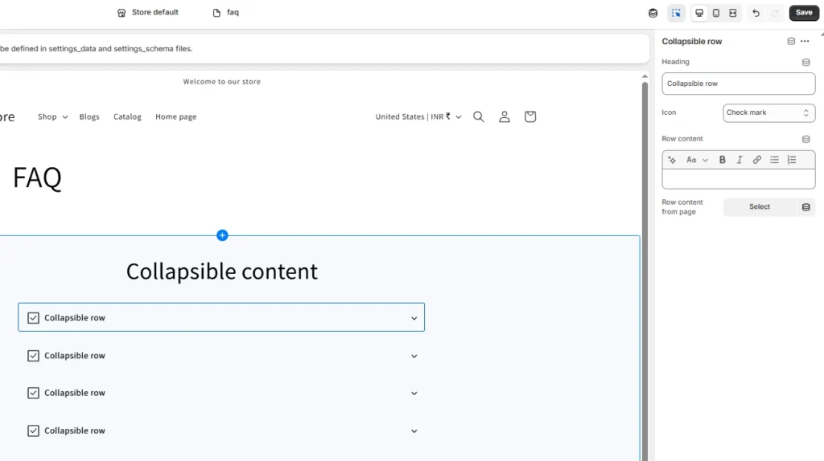Click the Row content text area
The image size is (824, 461).
739,179
